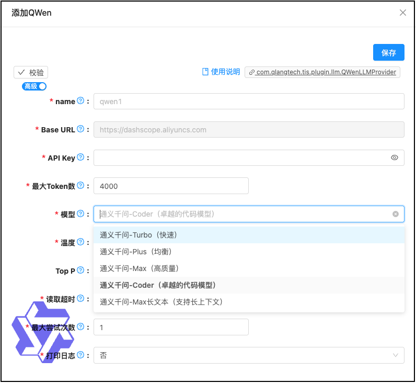Screen dimensions: 416x383
Task: Click the help icon beside Base URL
Action: point(80,129)
